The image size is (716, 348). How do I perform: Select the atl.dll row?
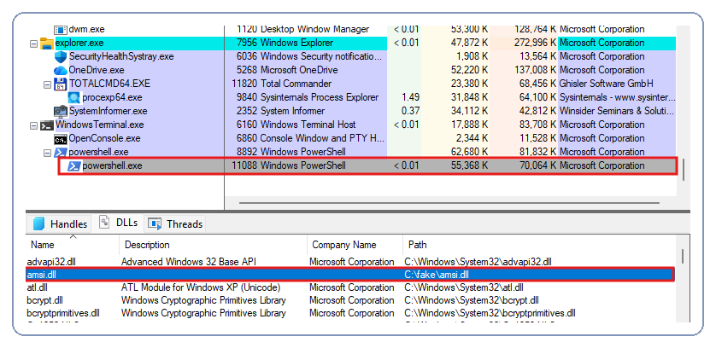click(x=350, y=287)
